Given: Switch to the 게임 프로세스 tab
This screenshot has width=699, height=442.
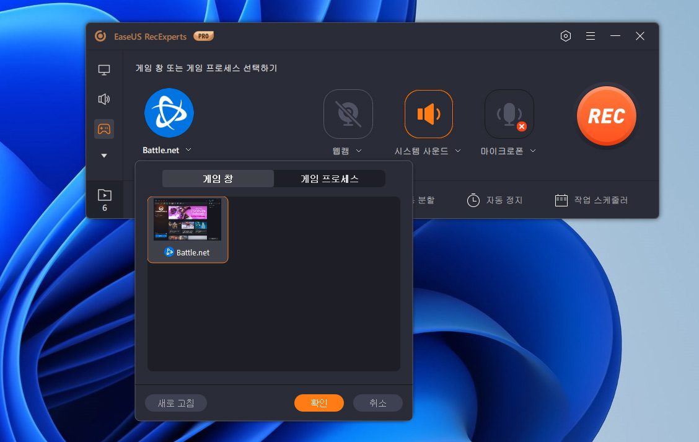Looking at the screenshot, I should click(330, 179).
